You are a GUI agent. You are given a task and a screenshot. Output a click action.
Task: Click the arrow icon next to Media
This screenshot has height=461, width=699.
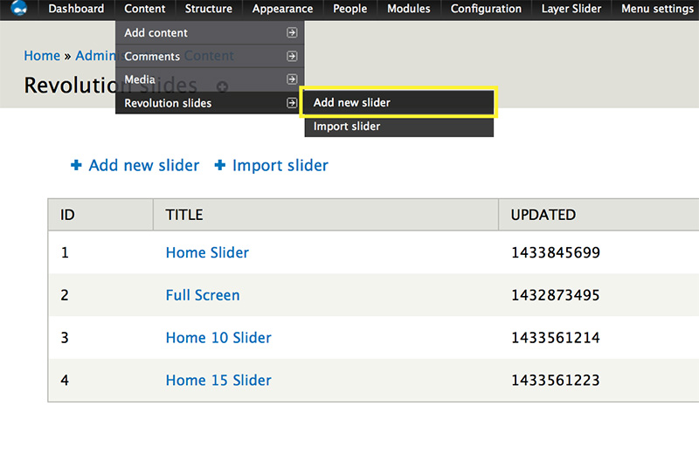point(292,79)
